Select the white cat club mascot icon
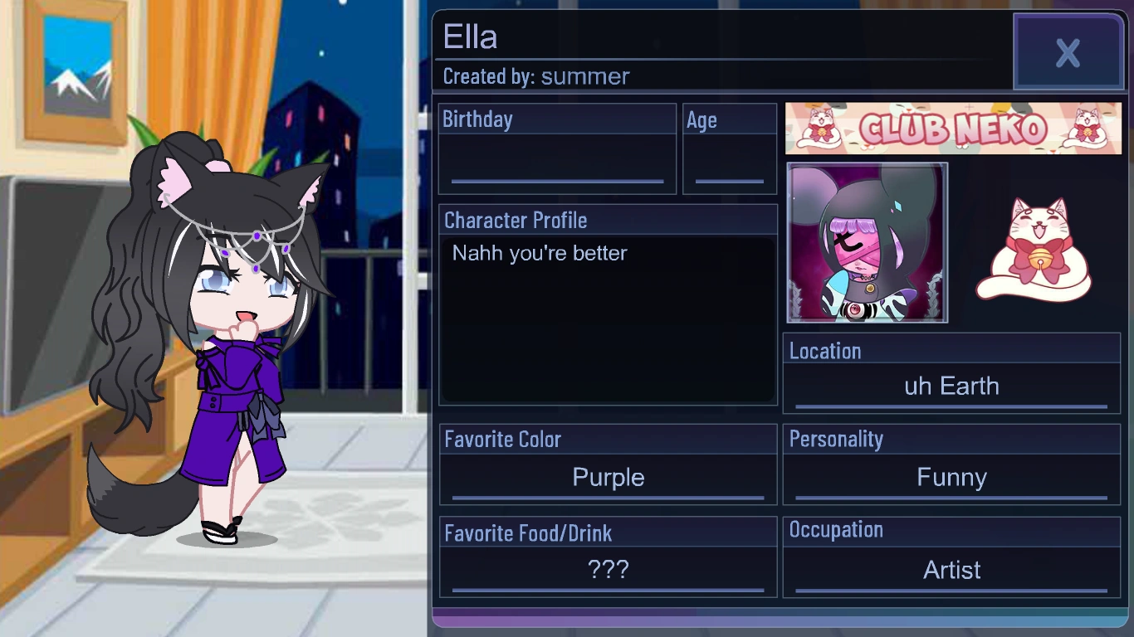Viewport: 1134px width, 637px height. pos(1035,249)
